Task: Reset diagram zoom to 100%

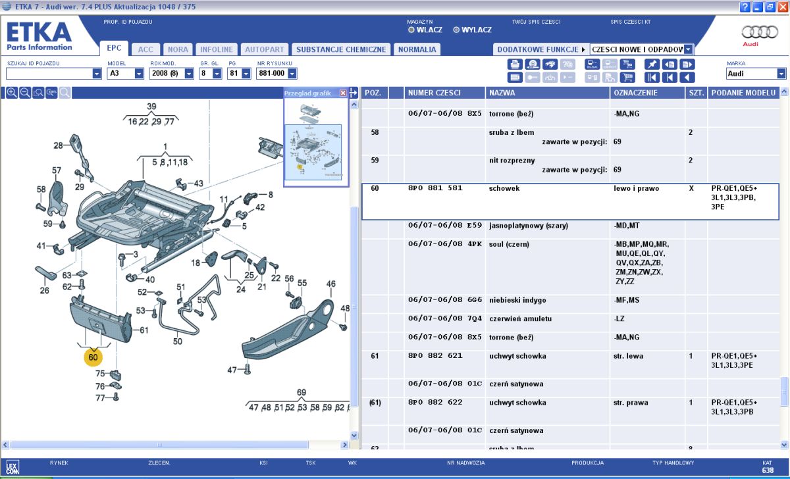Action: [x=51, y=93]
